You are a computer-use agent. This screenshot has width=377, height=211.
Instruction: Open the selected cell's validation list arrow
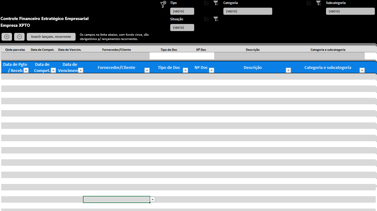(x=153, y=200)
